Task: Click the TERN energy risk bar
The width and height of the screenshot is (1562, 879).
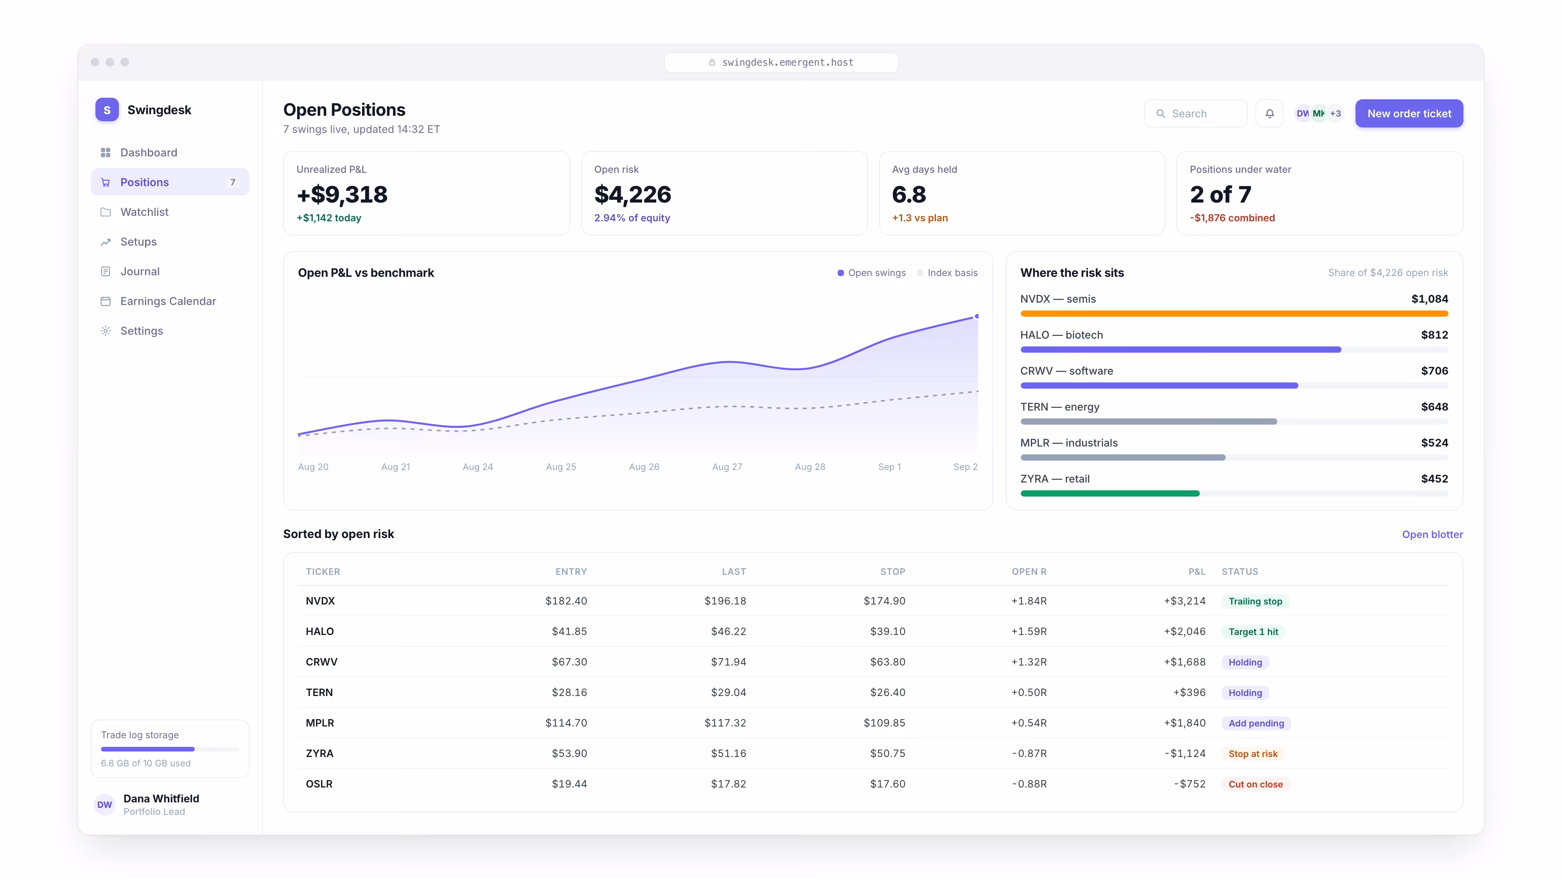Action: click(x=1234, y=422)
